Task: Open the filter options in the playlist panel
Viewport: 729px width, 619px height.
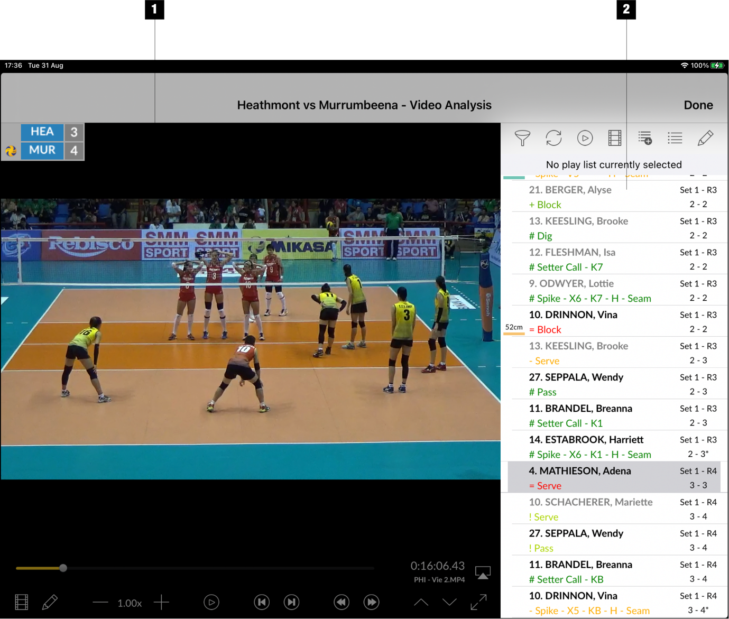Action: coord(522,138)
